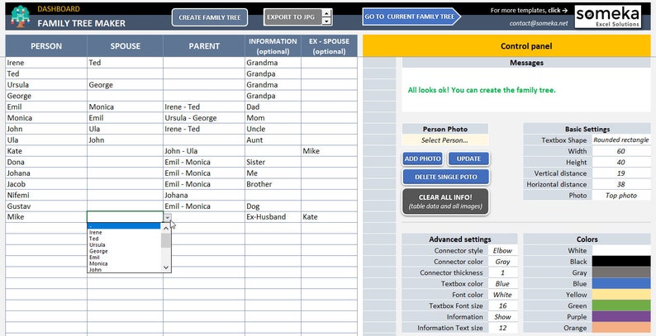Viewport: 656px width, 336px height.
Task: Click the Delete Single Poto button
Action: (445, 177)
